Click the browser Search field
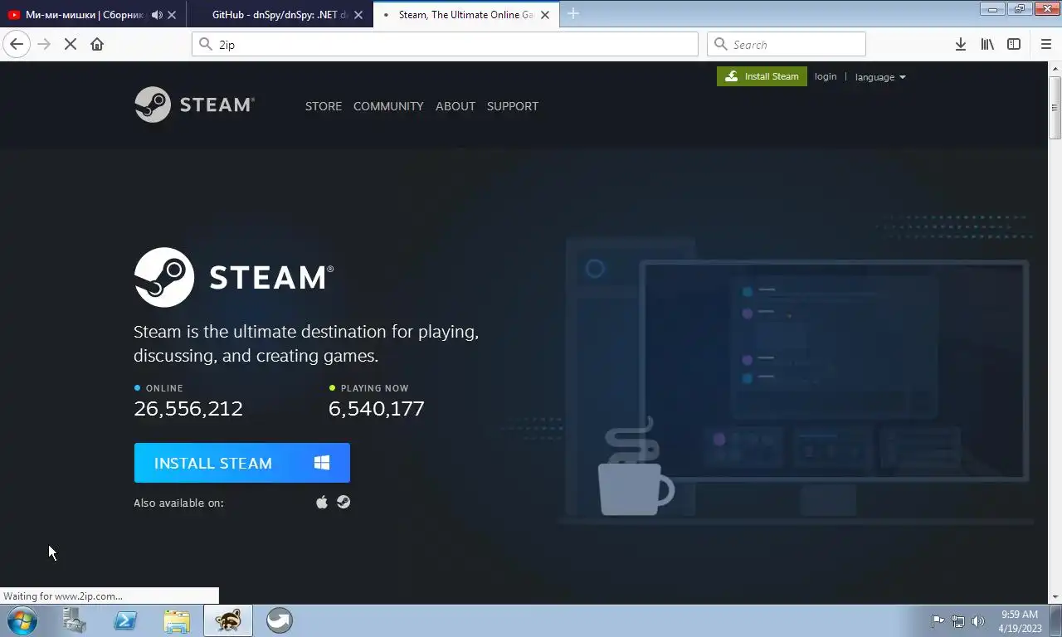This screenshot has height=637, width=1062. click(787, 44)
